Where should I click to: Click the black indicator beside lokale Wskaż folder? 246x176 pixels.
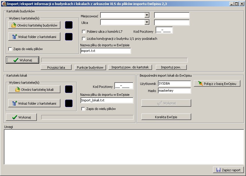(x=69, y=103)
